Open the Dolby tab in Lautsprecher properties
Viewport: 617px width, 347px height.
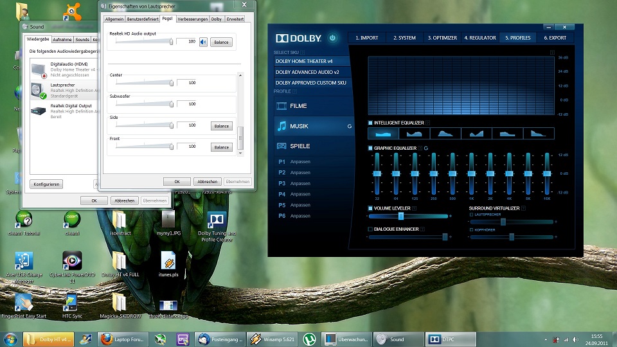[x=217, y=19]
